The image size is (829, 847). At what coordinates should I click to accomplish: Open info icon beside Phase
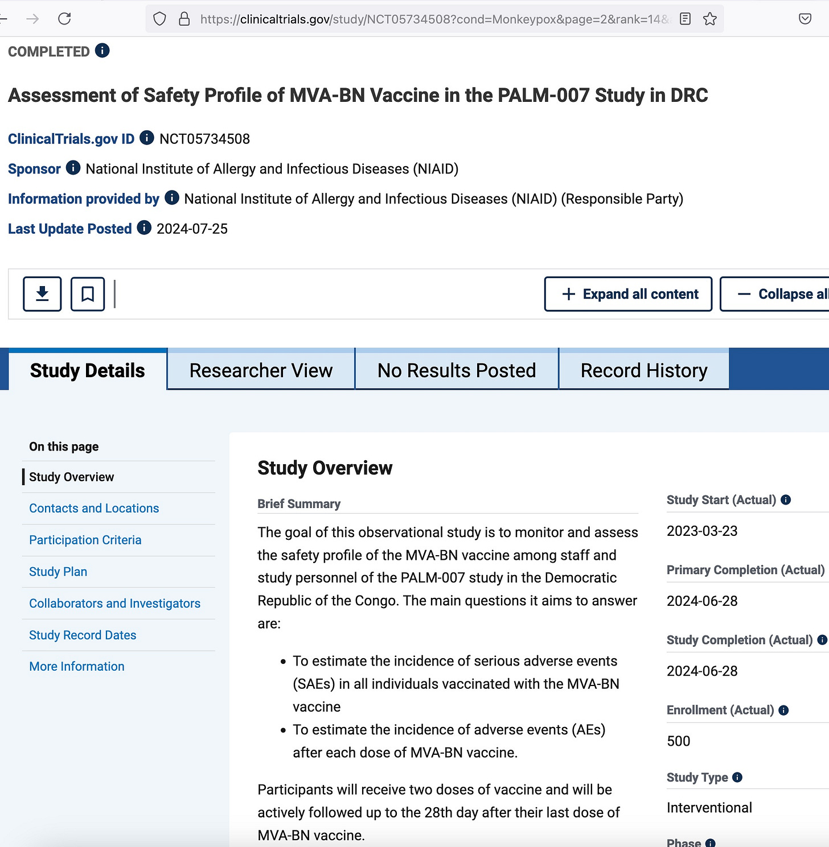coord(711,844)
